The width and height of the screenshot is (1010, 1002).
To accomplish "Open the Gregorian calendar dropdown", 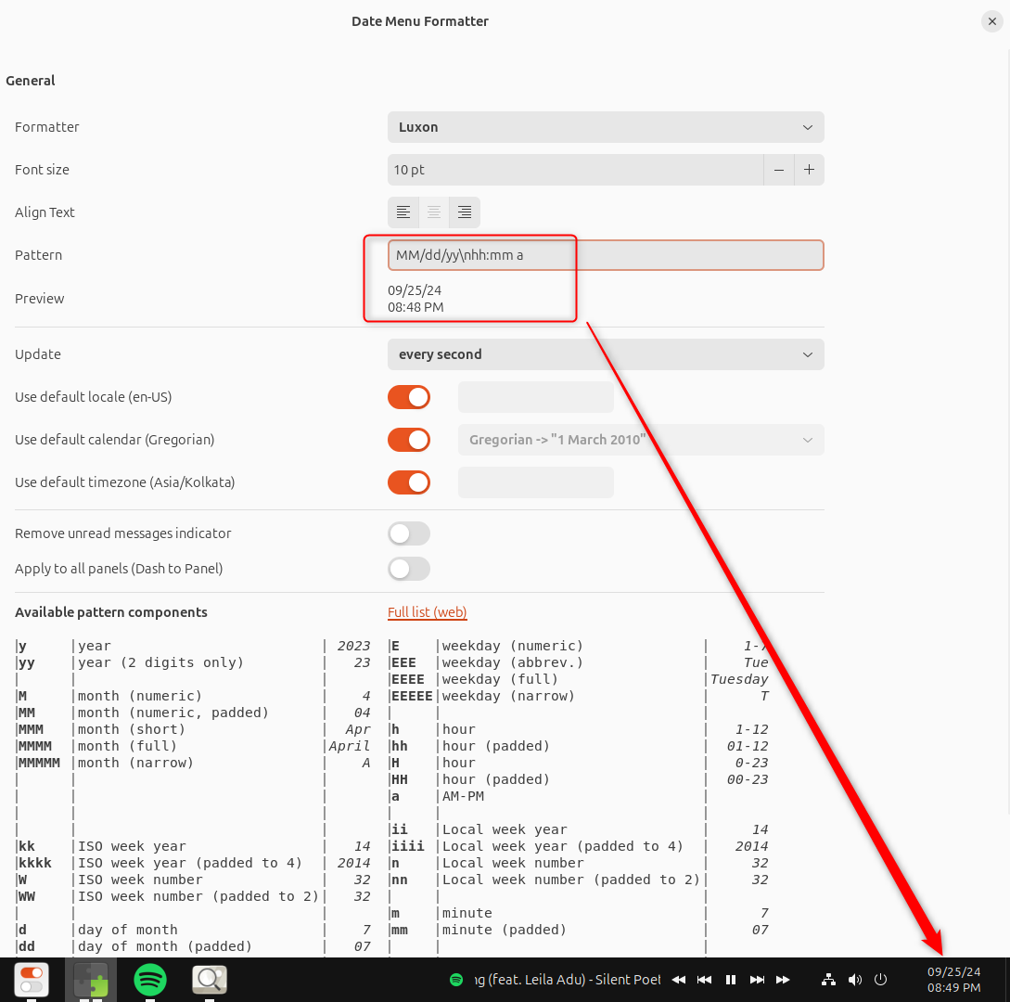I will (x=640, y=439).
